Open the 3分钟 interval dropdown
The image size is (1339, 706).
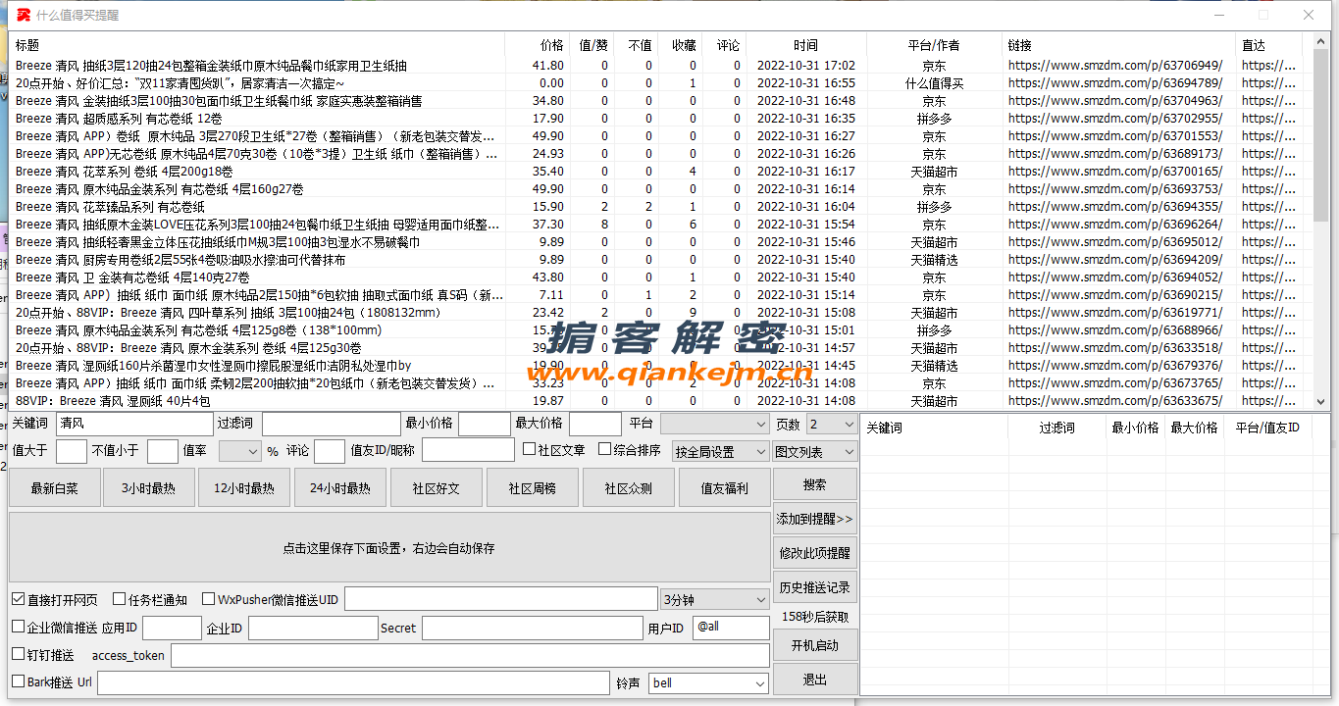(x=715, y=599)
